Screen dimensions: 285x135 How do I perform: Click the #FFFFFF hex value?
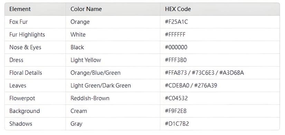tap(175, 35)
